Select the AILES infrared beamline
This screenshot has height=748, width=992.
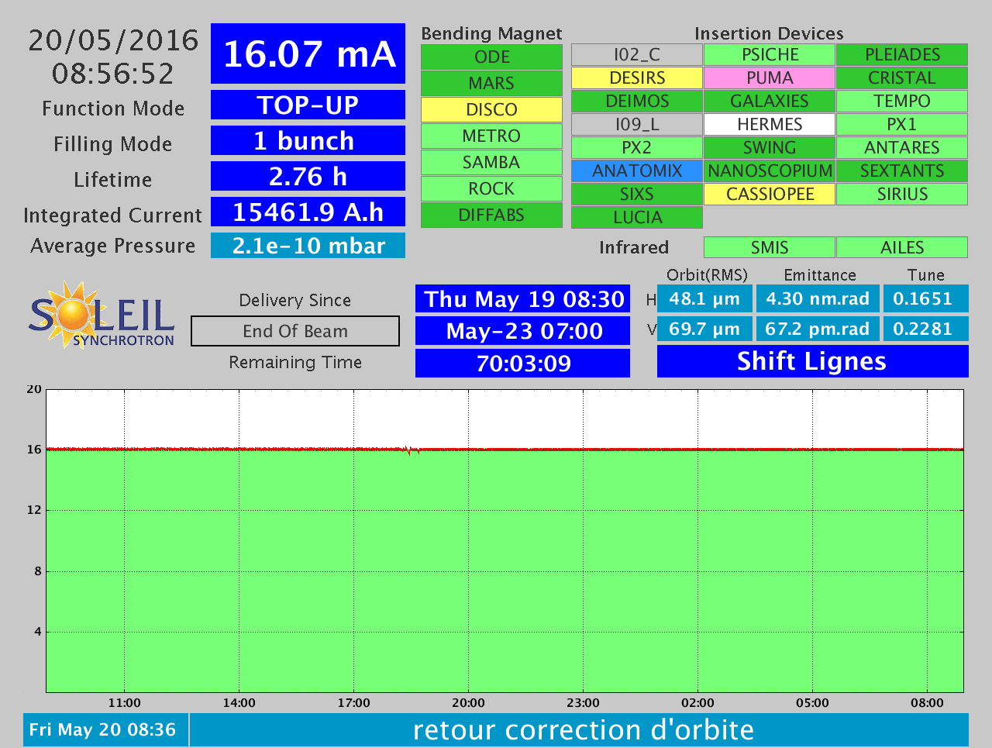point(902,247)
